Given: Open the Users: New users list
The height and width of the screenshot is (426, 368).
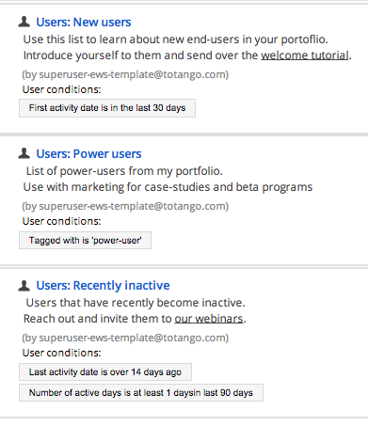Looking at the screenshot, I should tap(84, 22).
